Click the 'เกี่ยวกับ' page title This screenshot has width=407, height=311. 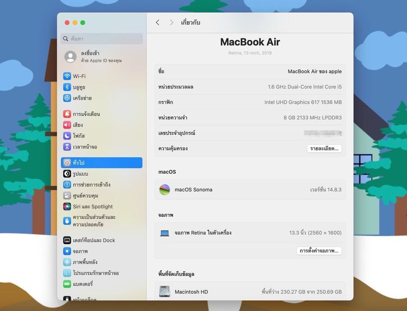(190, 23)
